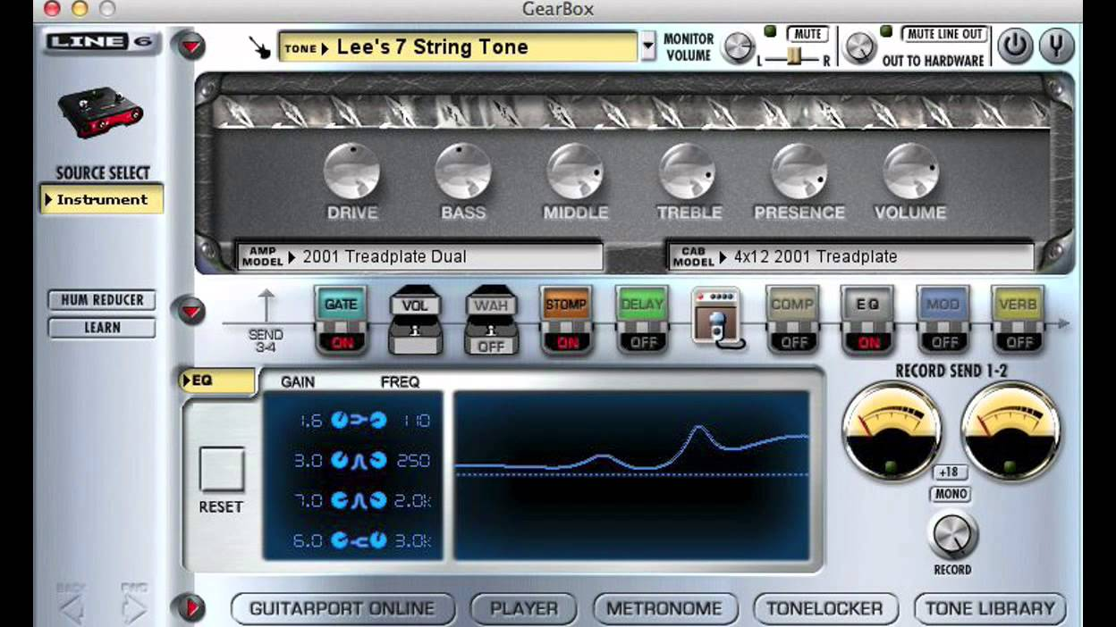Toggle EQ ON switch

(x=868, y=342)
